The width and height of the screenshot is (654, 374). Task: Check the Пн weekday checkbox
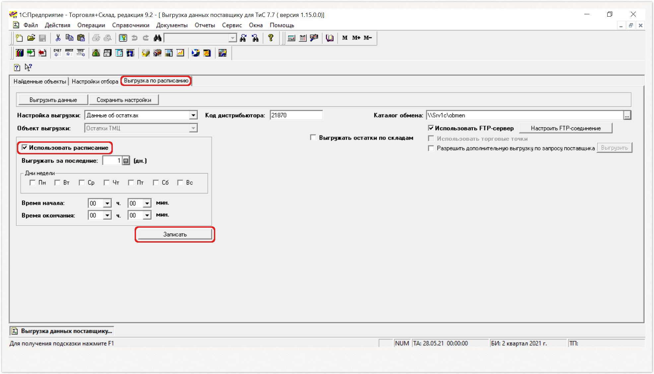point(33,183)
